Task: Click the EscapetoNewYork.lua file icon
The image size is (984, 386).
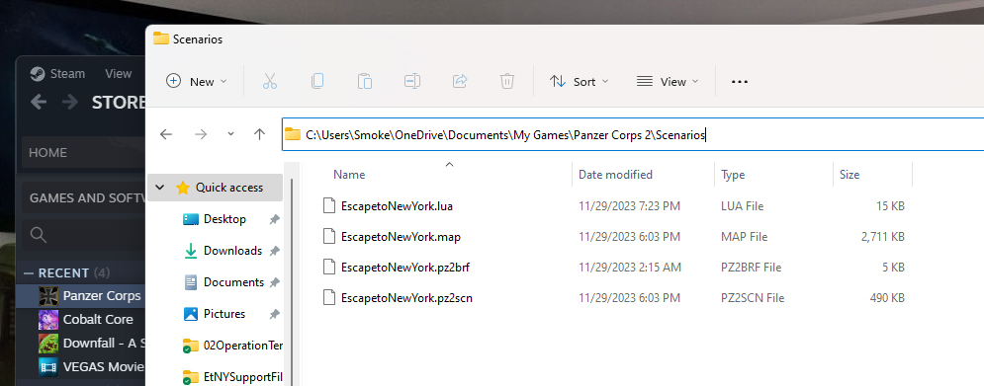Action: click(x=329, y=205)
